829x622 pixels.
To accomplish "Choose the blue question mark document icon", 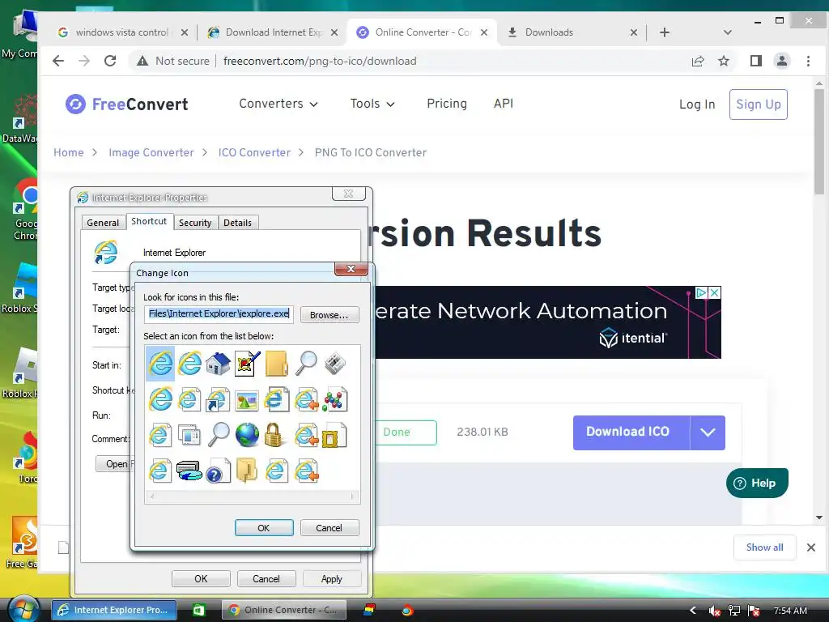I will tap(218, 471).
